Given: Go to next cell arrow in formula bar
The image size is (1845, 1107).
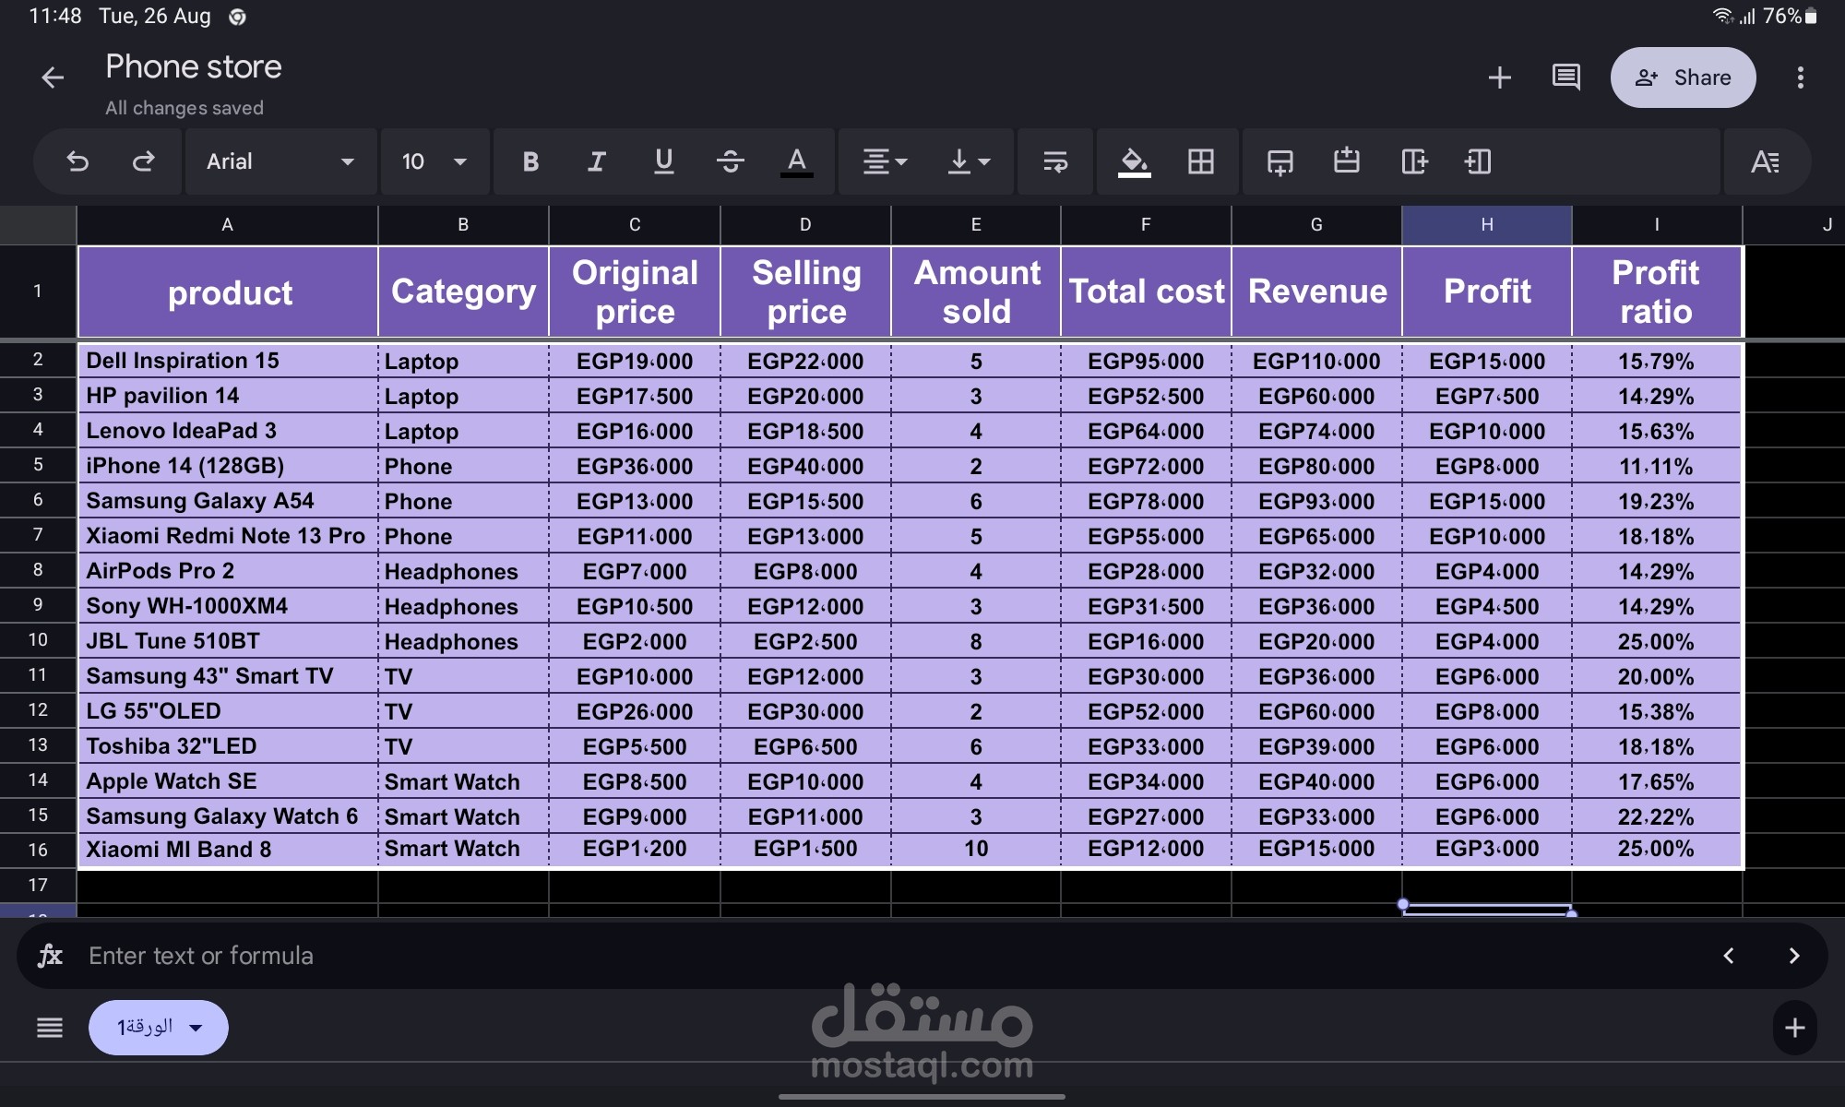Looking at the screenshot, I should [1794, 956].
